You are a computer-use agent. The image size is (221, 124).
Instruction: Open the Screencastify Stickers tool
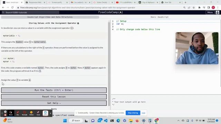(x=31, y=113)
